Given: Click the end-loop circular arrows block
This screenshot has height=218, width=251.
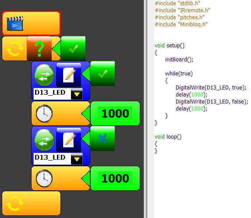Looking at the screenshot, I should pyautogui.click(x=31, y=203).
